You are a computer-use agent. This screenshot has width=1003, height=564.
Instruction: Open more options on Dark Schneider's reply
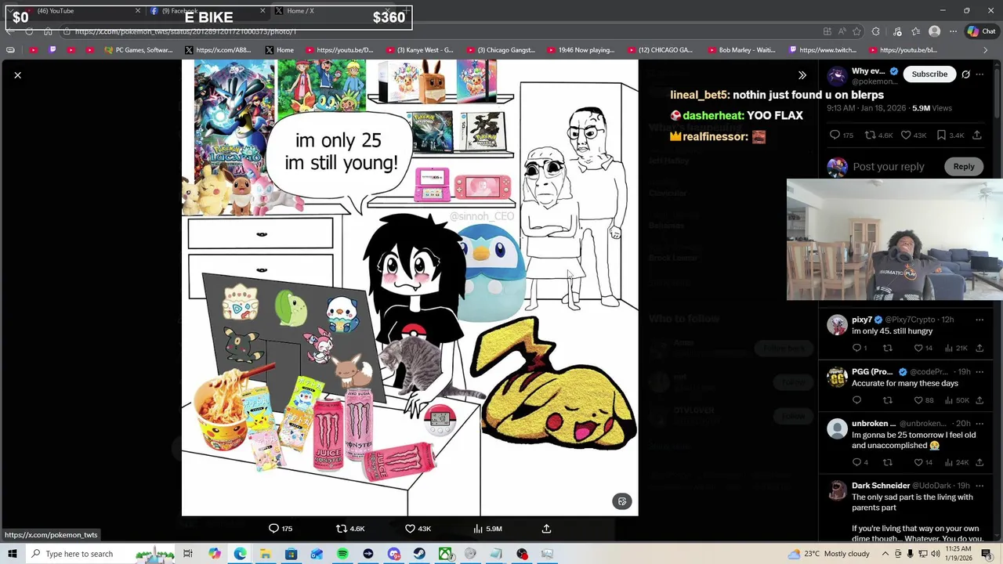coord(979,486)
